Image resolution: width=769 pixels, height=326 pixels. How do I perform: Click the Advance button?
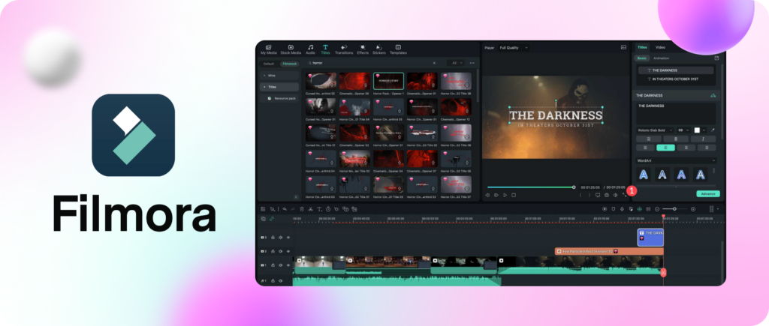coord(707,193)
